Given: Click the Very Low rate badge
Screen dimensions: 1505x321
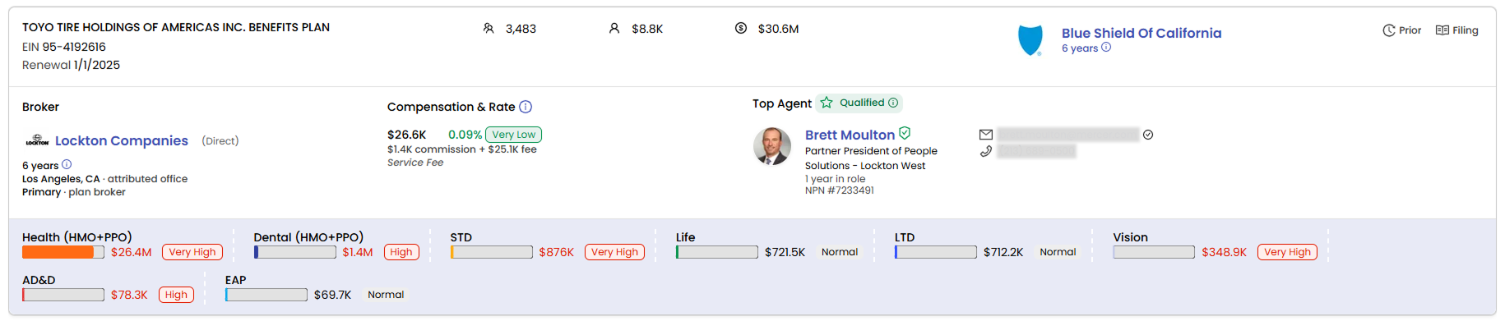Looking at the screenshot, I should point(513,135).
